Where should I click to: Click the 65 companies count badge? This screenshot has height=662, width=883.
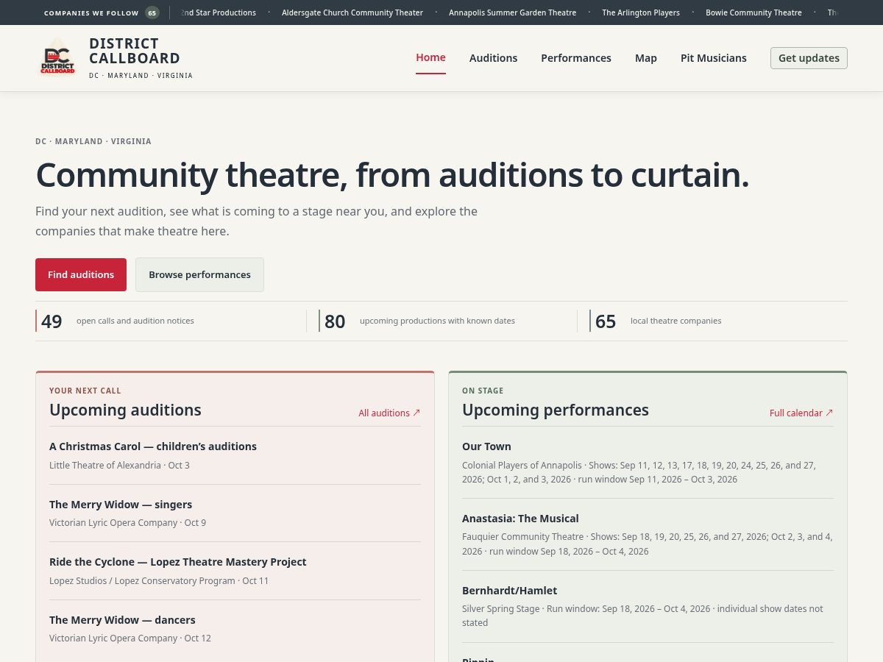152,13
